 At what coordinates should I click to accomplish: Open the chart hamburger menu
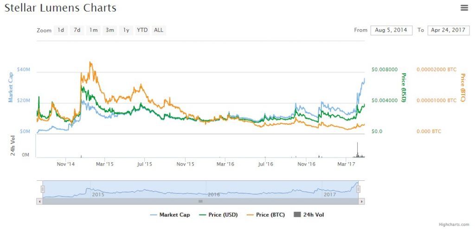(464, 8)
